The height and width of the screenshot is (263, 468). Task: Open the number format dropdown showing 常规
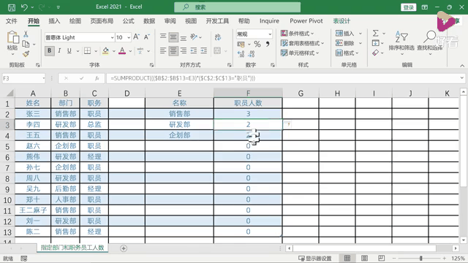(270, 34)
